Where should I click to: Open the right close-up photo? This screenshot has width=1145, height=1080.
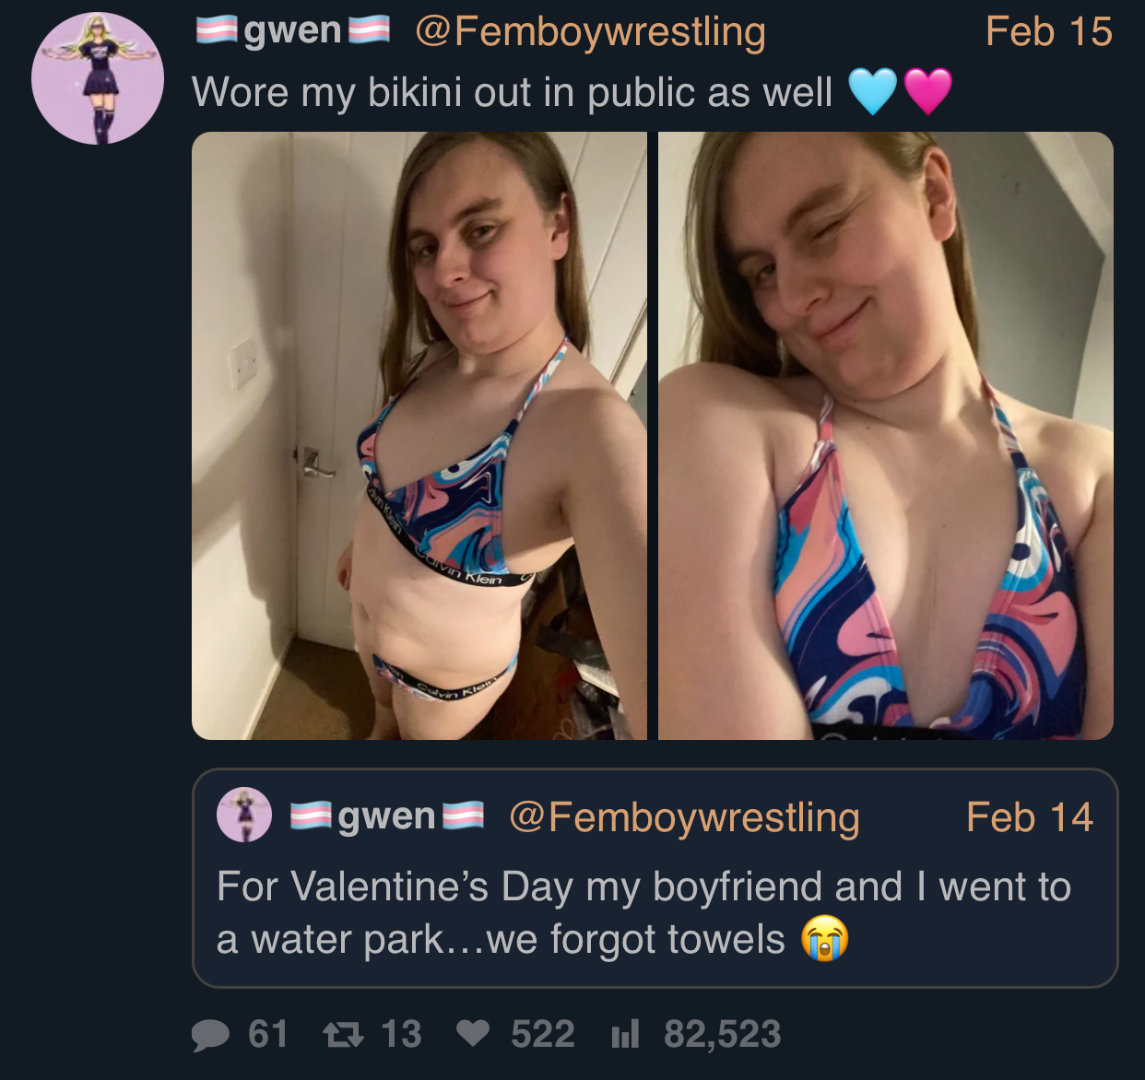point(886,436)
